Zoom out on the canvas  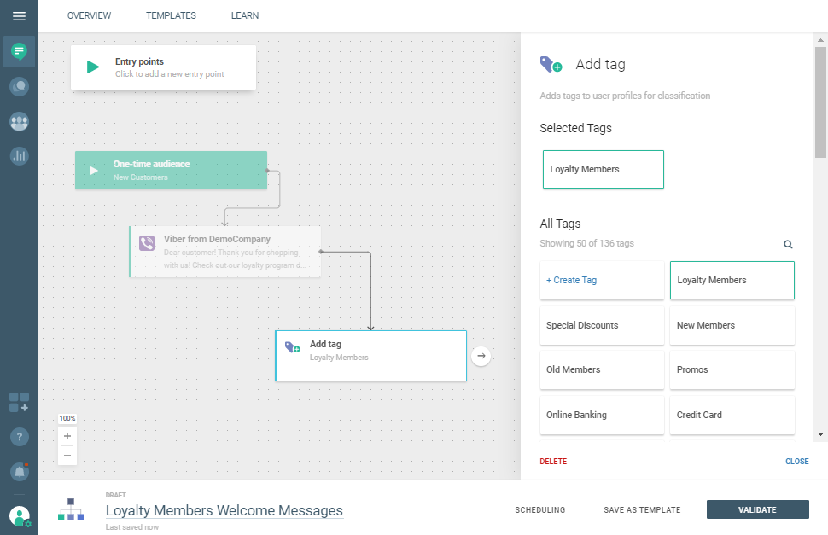point(67,456)
